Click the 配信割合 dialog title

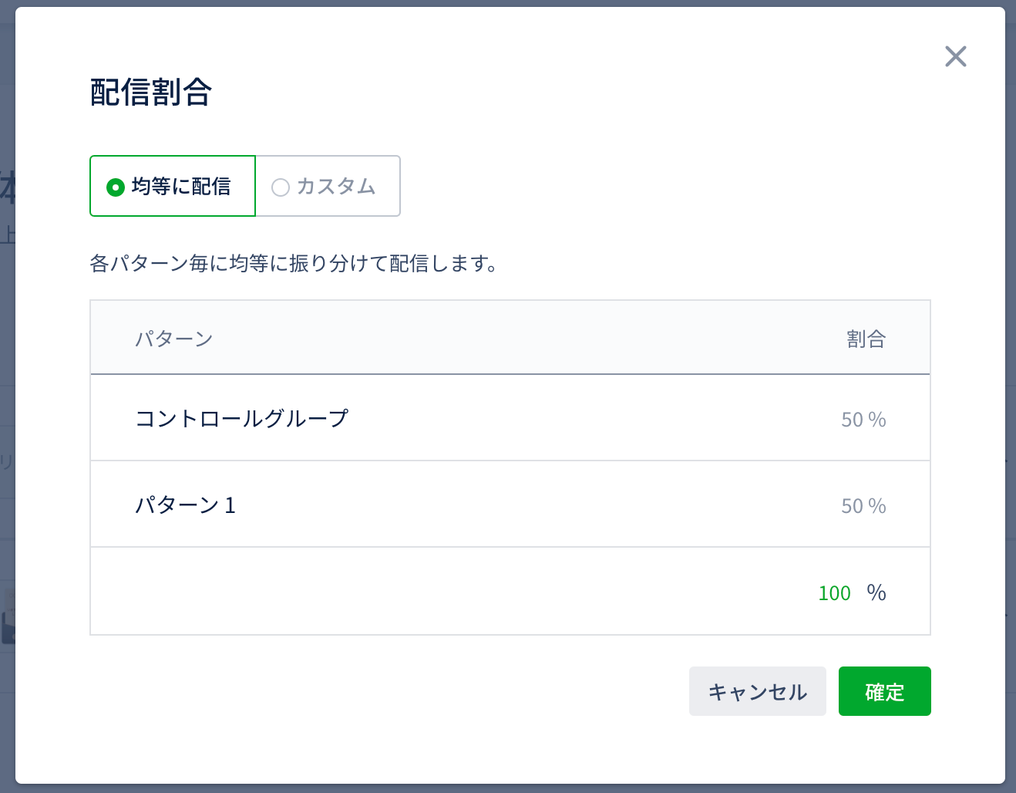pos(151,93)
